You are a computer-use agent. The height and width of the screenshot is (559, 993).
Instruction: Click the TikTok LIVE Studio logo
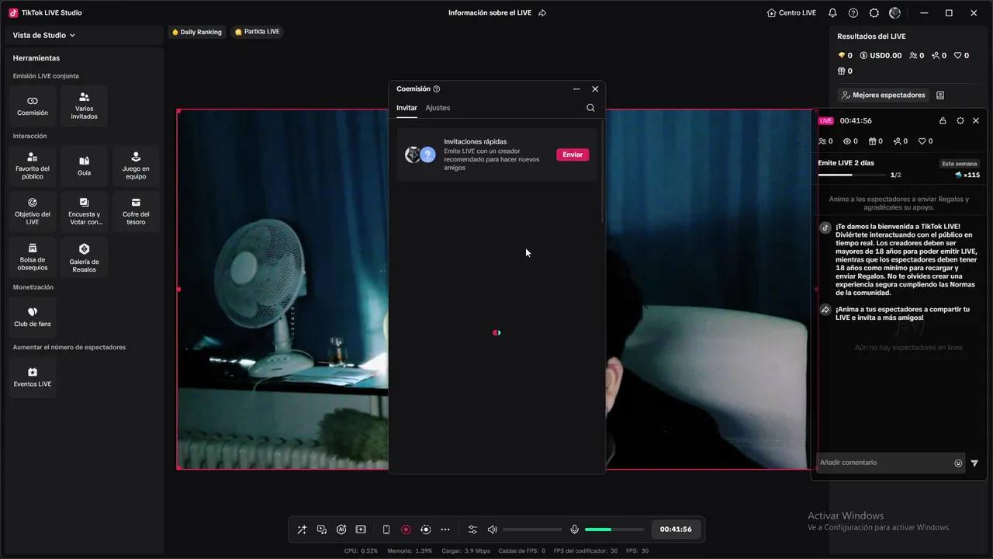pyautogui.click(x=13, y=12)
